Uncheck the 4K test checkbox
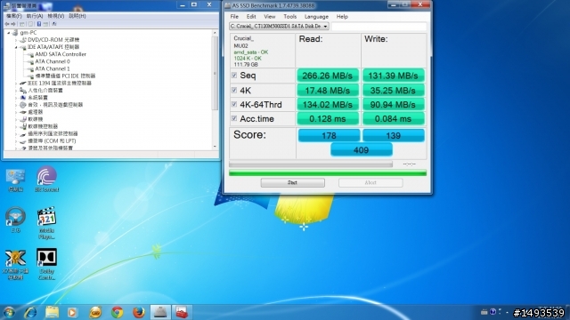 click(x=234, y=90)
